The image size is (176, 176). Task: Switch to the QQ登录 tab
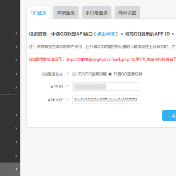coord(38,13)
